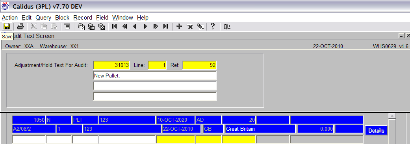Jump to first record arrow icon
This screenshot has height=144, width=410.
coord(114,26)
